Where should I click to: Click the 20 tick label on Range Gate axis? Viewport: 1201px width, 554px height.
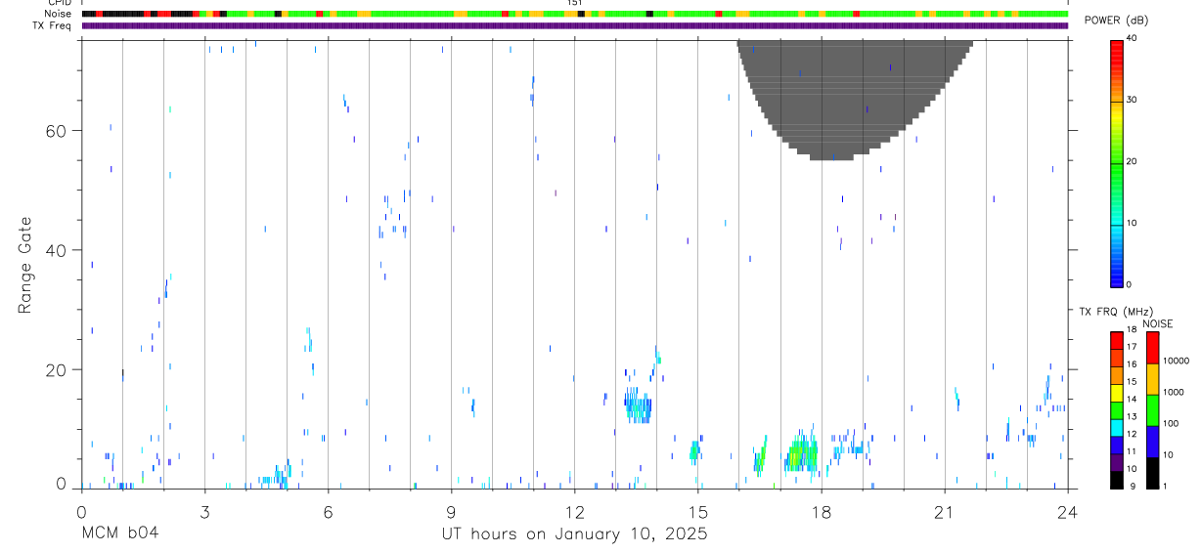pos(58,369)
